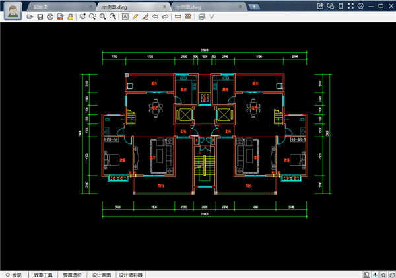Image resolution: width=396 pixels, height=278 pixels.
Task: Print the drawing using the printer icon
Action: pyautogui.click(x=50, y=16)
